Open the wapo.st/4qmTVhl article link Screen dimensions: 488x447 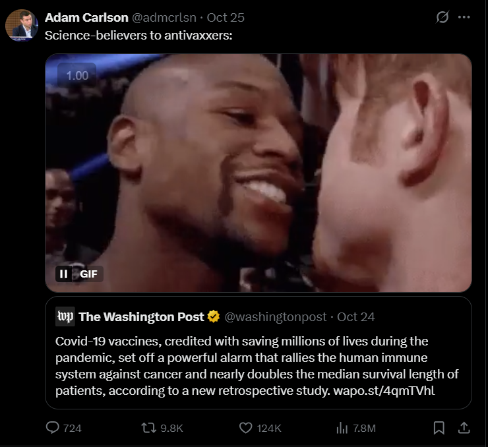tap(384, 391)
